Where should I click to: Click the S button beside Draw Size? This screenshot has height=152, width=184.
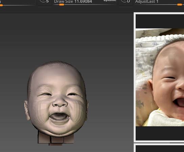click(44, 2)
